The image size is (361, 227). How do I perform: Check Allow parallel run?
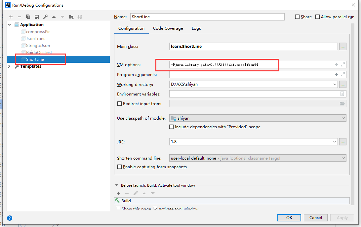[x=317, y=17]
